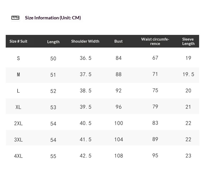Select the S size row label
Screen dimensions: 204x176
pyautogui.click(x=18, y=58)
